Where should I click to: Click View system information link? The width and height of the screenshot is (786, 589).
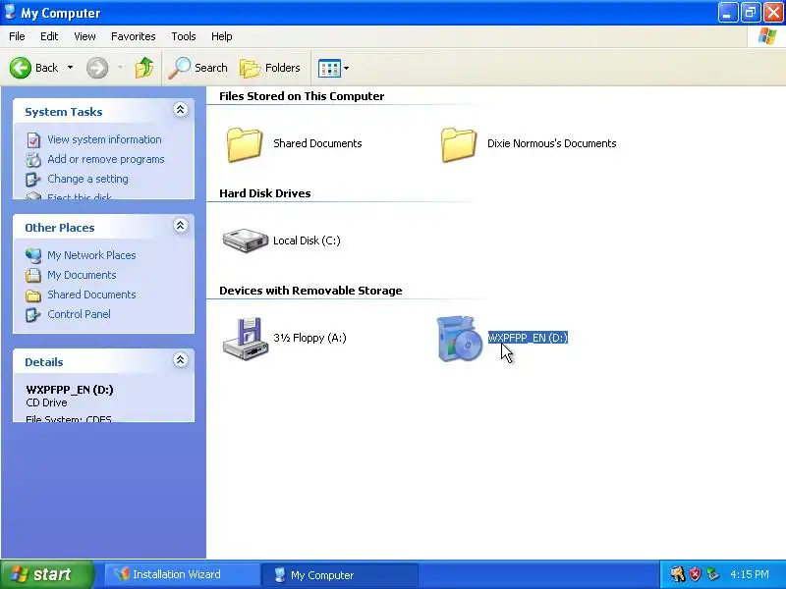(104, 139)
